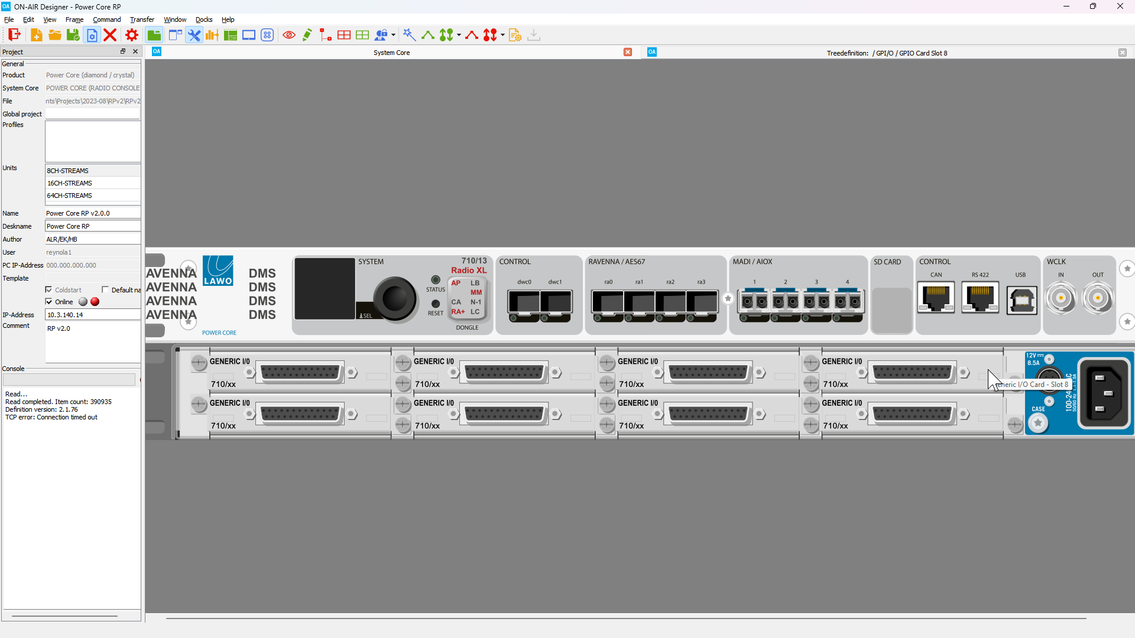Open the Transfer menu
The width and height of the screenshot is (1135, 638).
click(142, 19)
